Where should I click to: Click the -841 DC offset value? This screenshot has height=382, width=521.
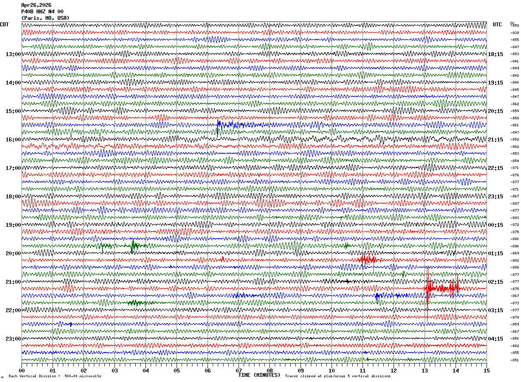click(x=515, y=61)
